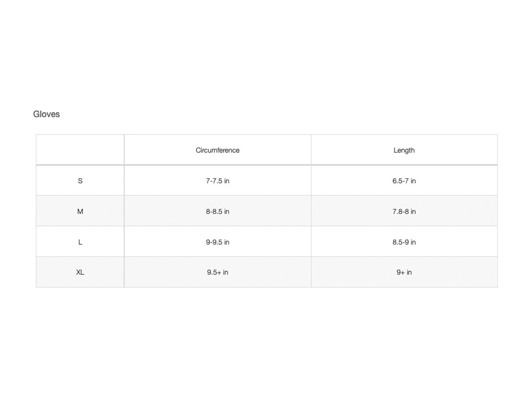This screenshot has width=531, height=398.
Task: Click the 9.5+ in circumference value
Action: [217, 272]
